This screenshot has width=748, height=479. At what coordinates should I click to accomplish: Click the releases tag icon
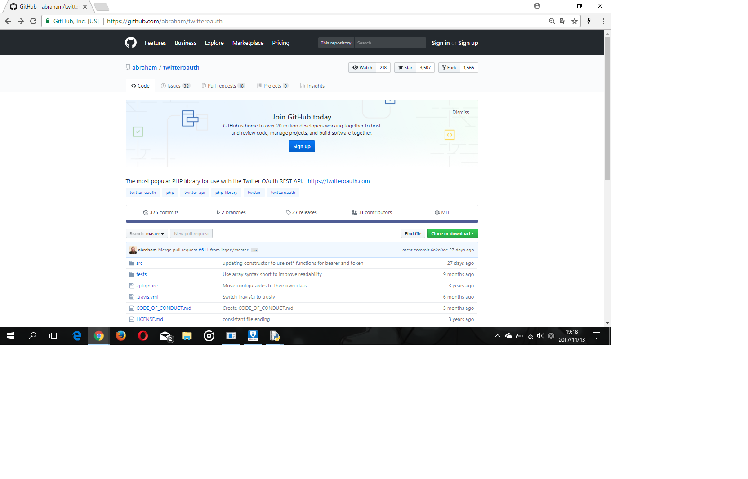coord(289,212)
